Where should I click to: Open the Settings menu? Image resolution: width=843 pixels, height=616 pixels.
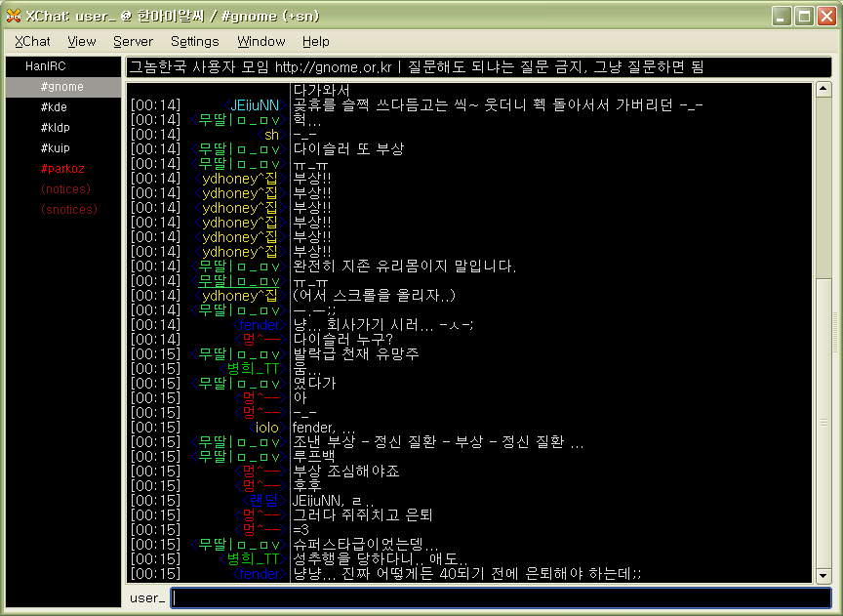click(x=194, y=41)
